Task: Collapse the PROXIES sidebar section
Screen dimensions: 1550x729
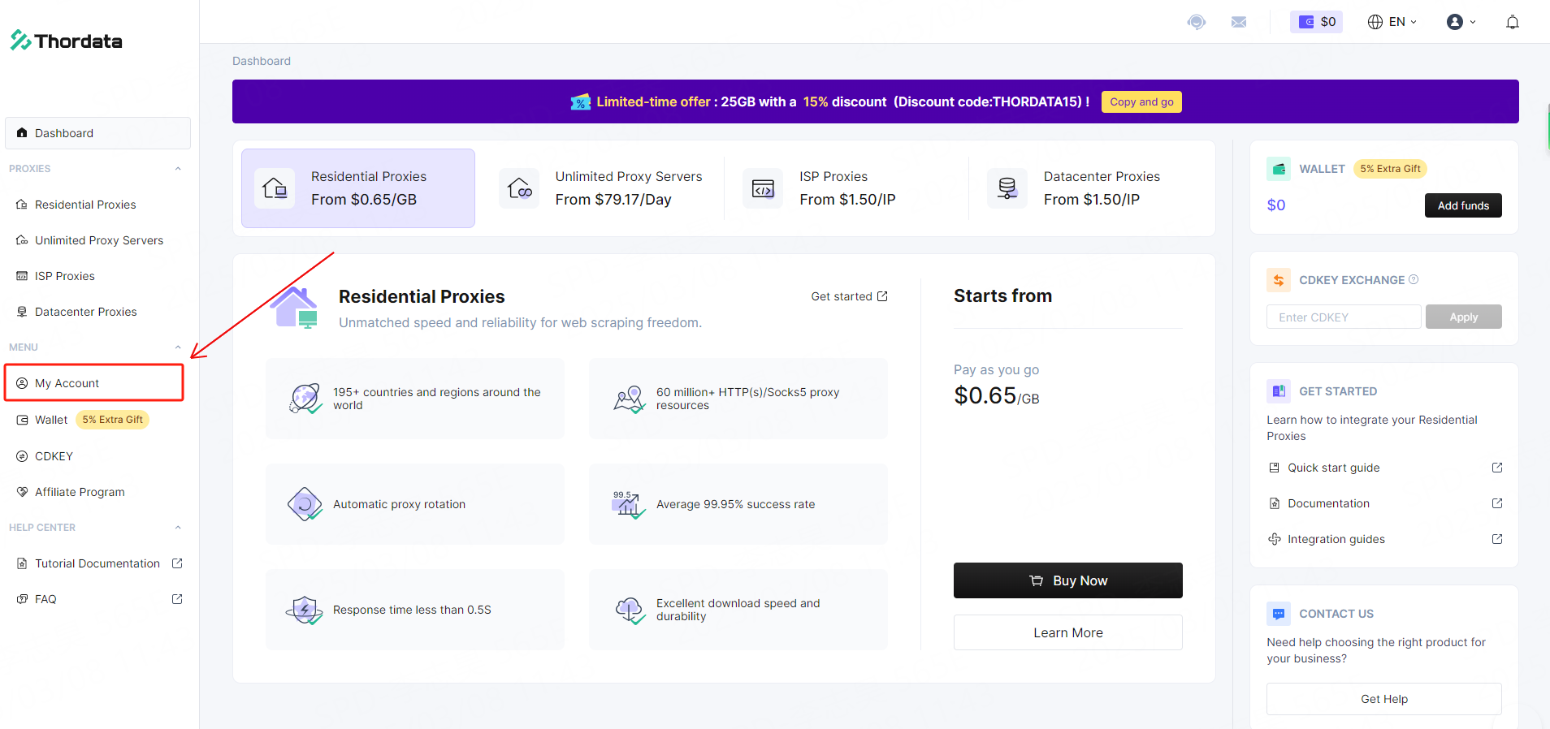Action: coord(178,169)
